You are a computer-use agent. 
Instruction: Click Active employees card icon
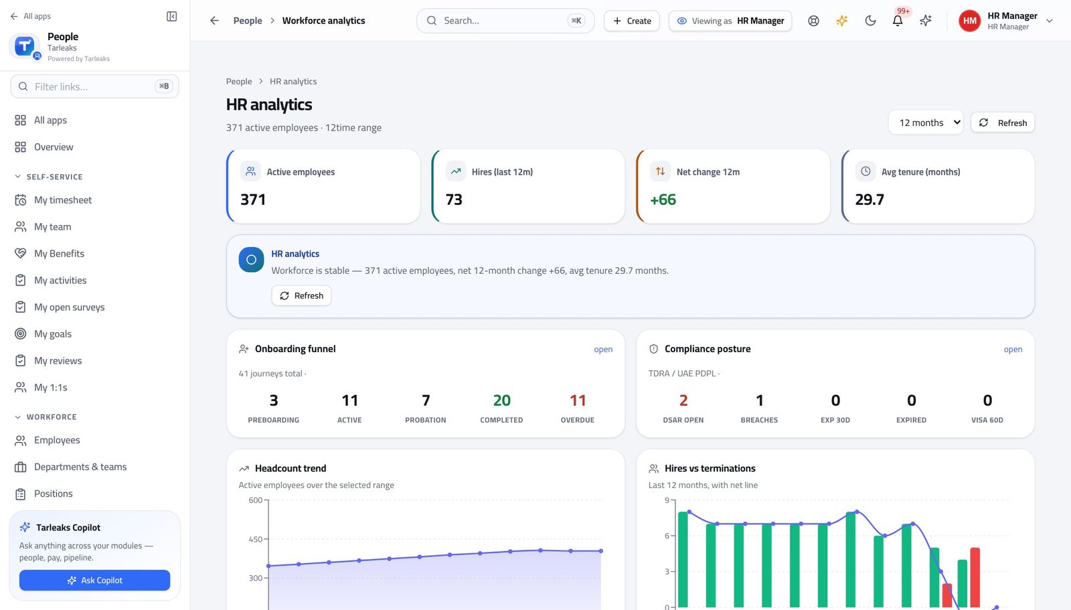(250, 171)
